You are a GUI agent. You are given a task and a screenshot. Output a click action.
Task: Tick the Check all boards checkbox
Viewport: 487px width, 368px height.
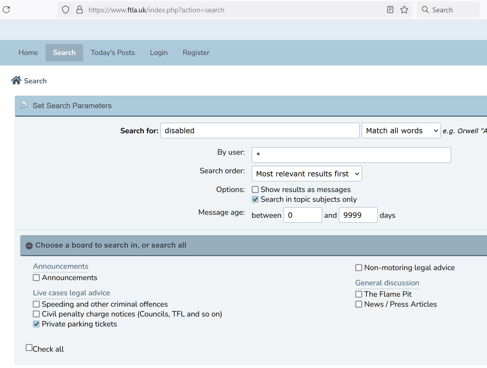tap(29, 348)
